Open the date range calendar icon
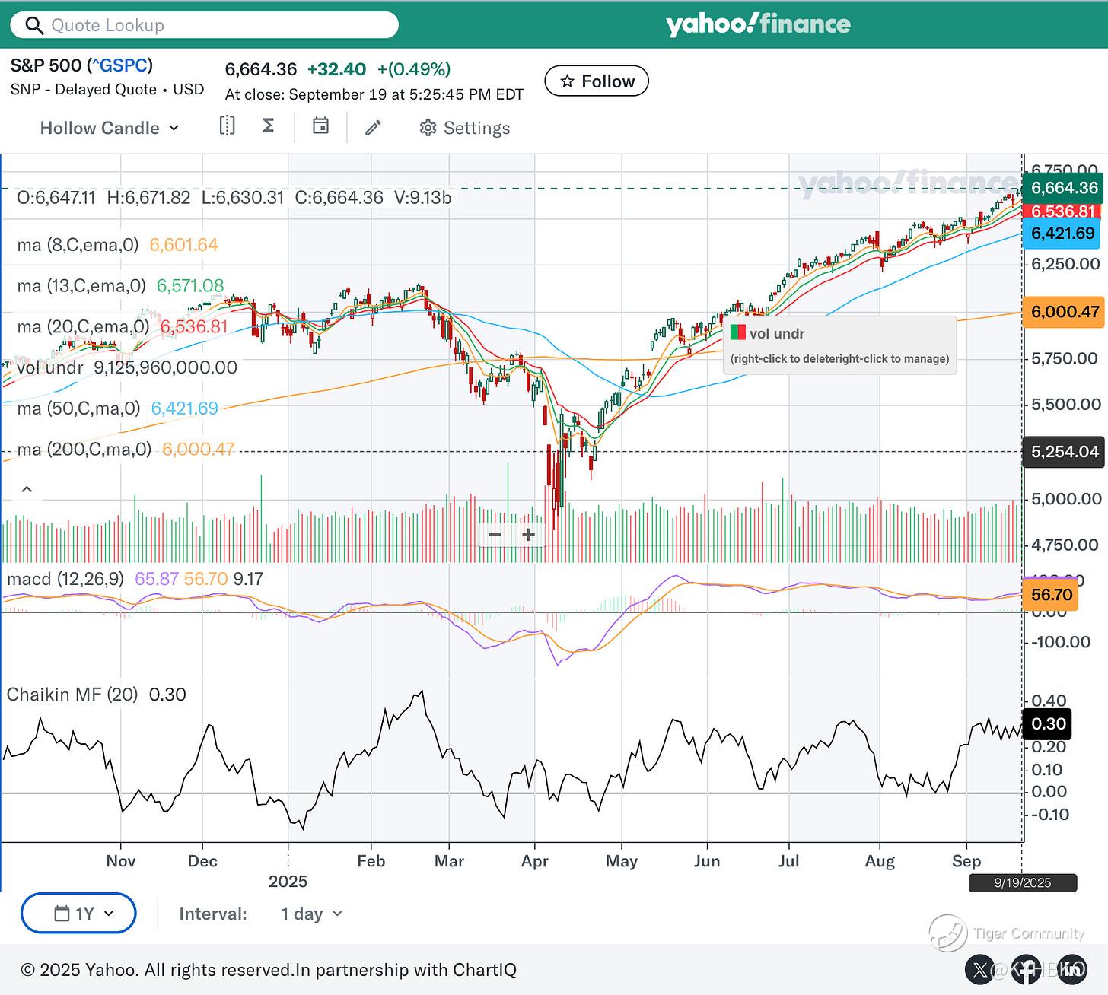This screenshot has height=995, width=1108. (x=321, y=126)
